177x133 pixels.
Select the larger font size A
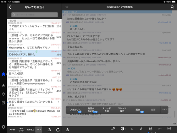tap(141, 129)
